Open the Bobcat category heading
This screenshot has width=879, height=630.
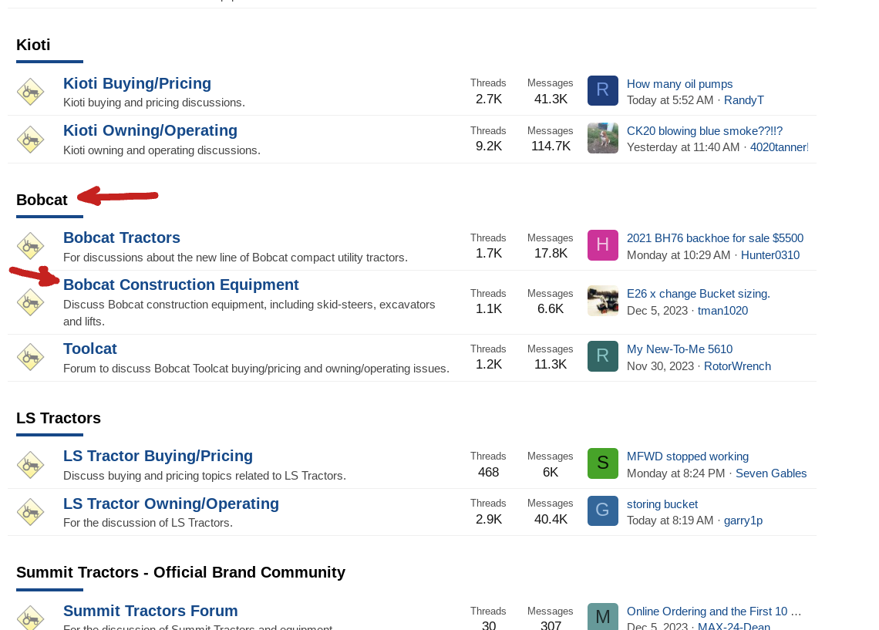click(42, 200)
